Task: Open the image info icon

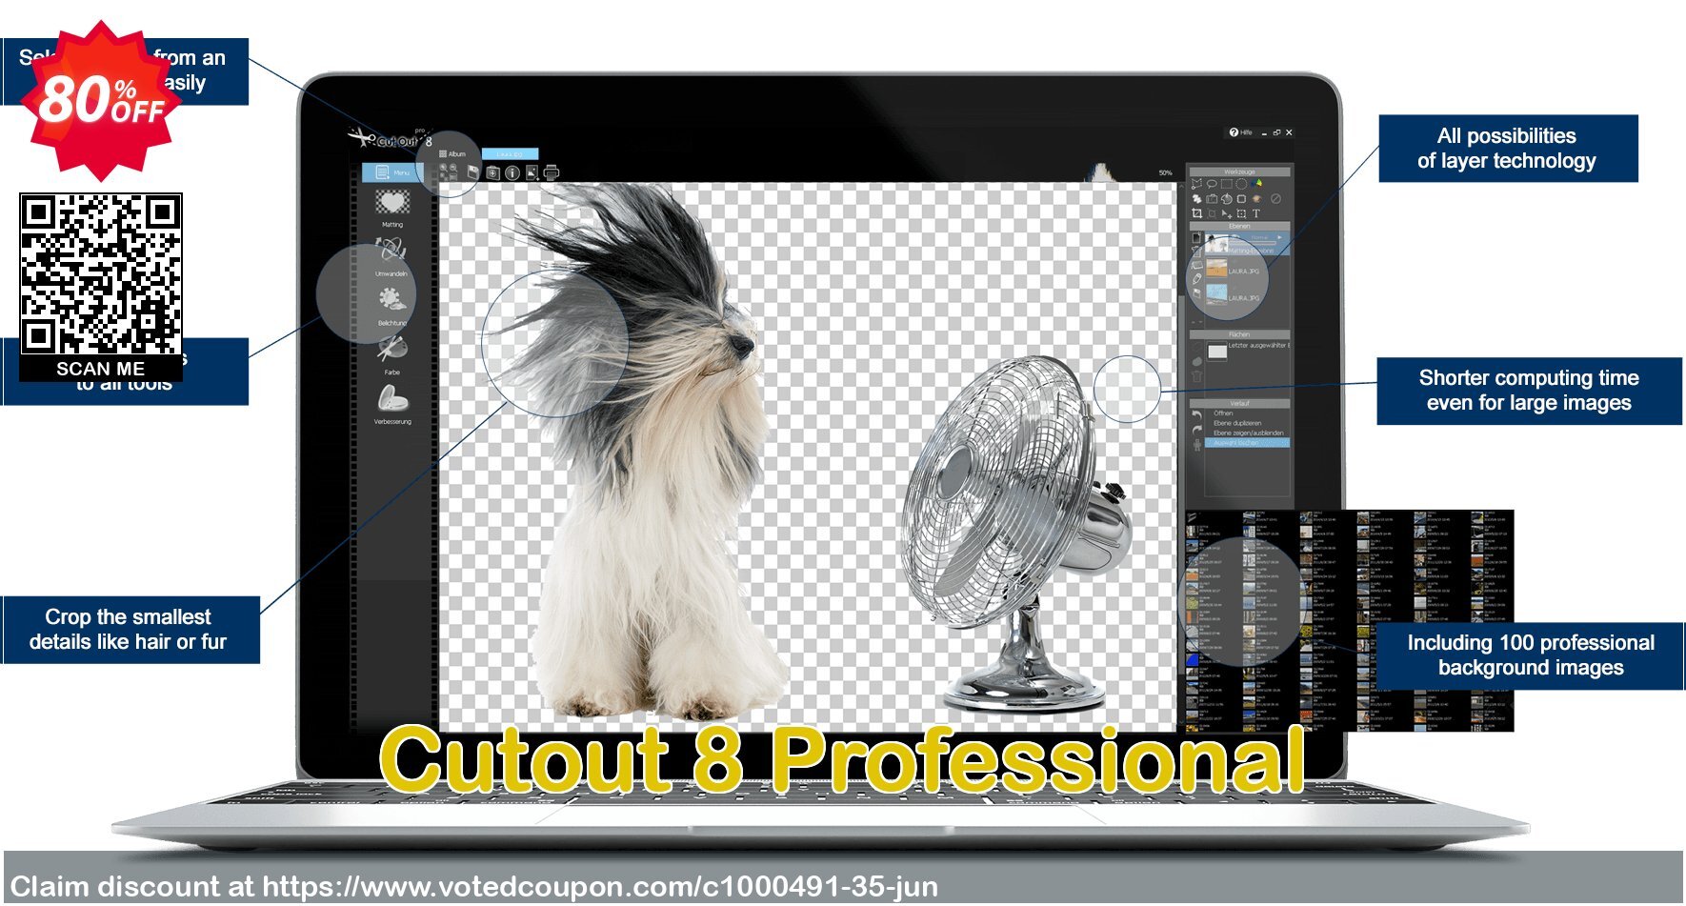Action: [x=512, y=172]
